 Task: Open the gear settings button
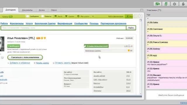[x=174, y=4]
